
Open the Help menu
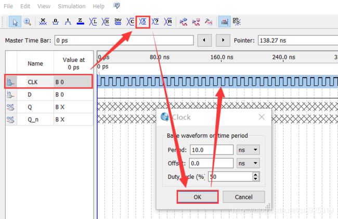(x=98, y=6)
